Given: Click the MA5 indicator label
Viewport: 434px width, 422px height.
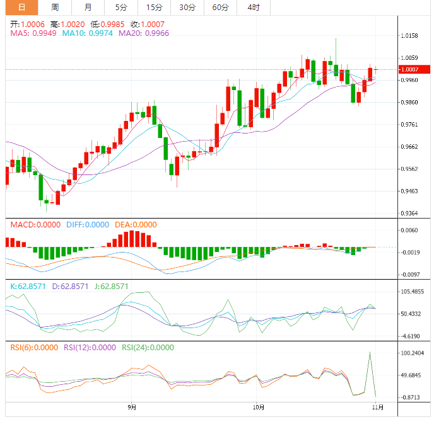Looking at the screenshot, I should pyautogui.click(x=32, y=33).
